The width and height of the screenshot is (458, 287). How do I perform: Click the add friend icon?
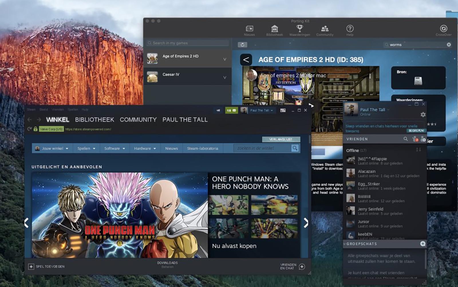pos(423,139)
